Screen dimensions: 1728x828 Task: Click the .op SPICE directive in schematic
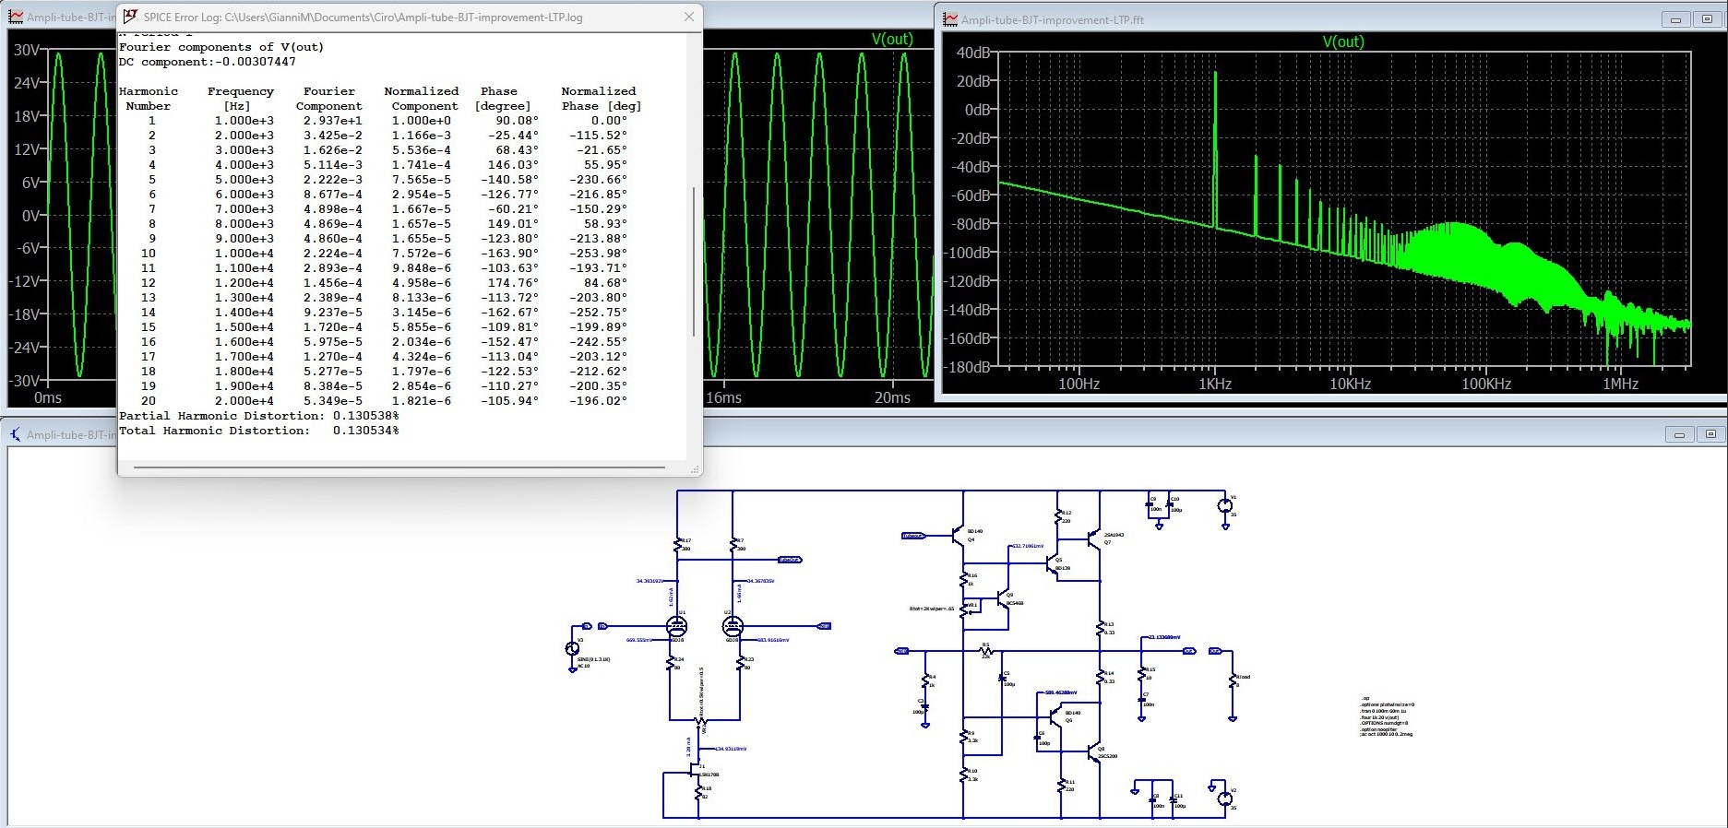[1365, 698]
